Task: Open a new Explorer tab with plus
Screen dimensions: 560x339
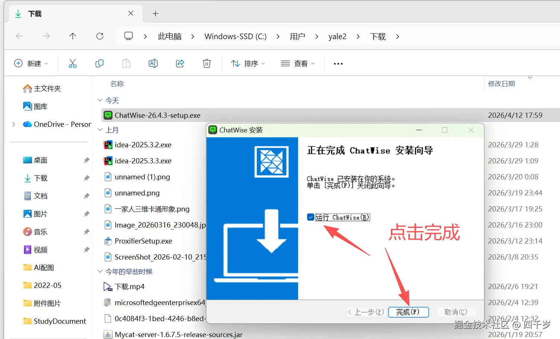Action: [x=156, y=14]
